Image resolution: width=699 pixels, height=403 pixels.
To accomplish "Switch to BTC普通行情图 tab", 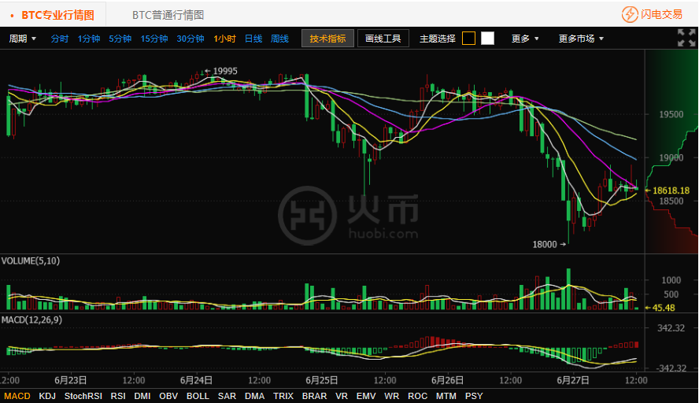I will pos(168,15).
